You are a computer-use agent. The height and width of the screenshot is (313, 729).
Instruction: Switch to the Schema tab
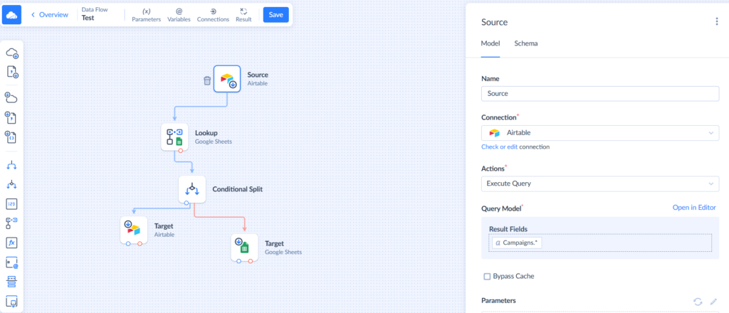[x=525, y=43]
